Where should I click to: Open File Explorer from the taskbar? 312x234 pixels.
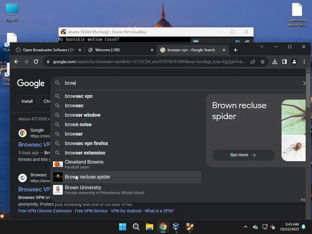pyautogui.click(x=149, y=227)
